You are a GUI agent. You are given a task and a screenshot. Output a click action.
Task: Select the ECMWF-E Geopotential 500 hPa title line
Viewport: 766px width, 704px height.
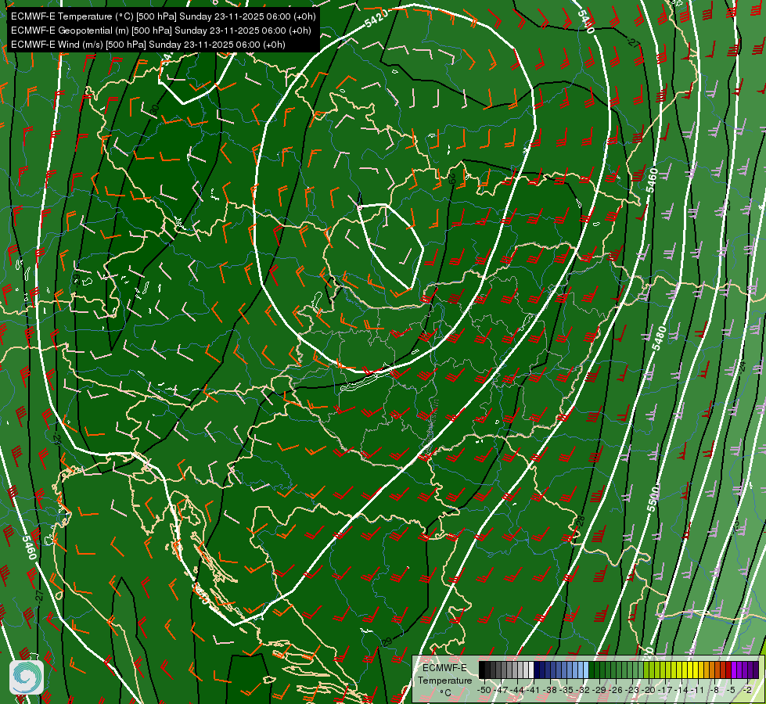(160, 31)
